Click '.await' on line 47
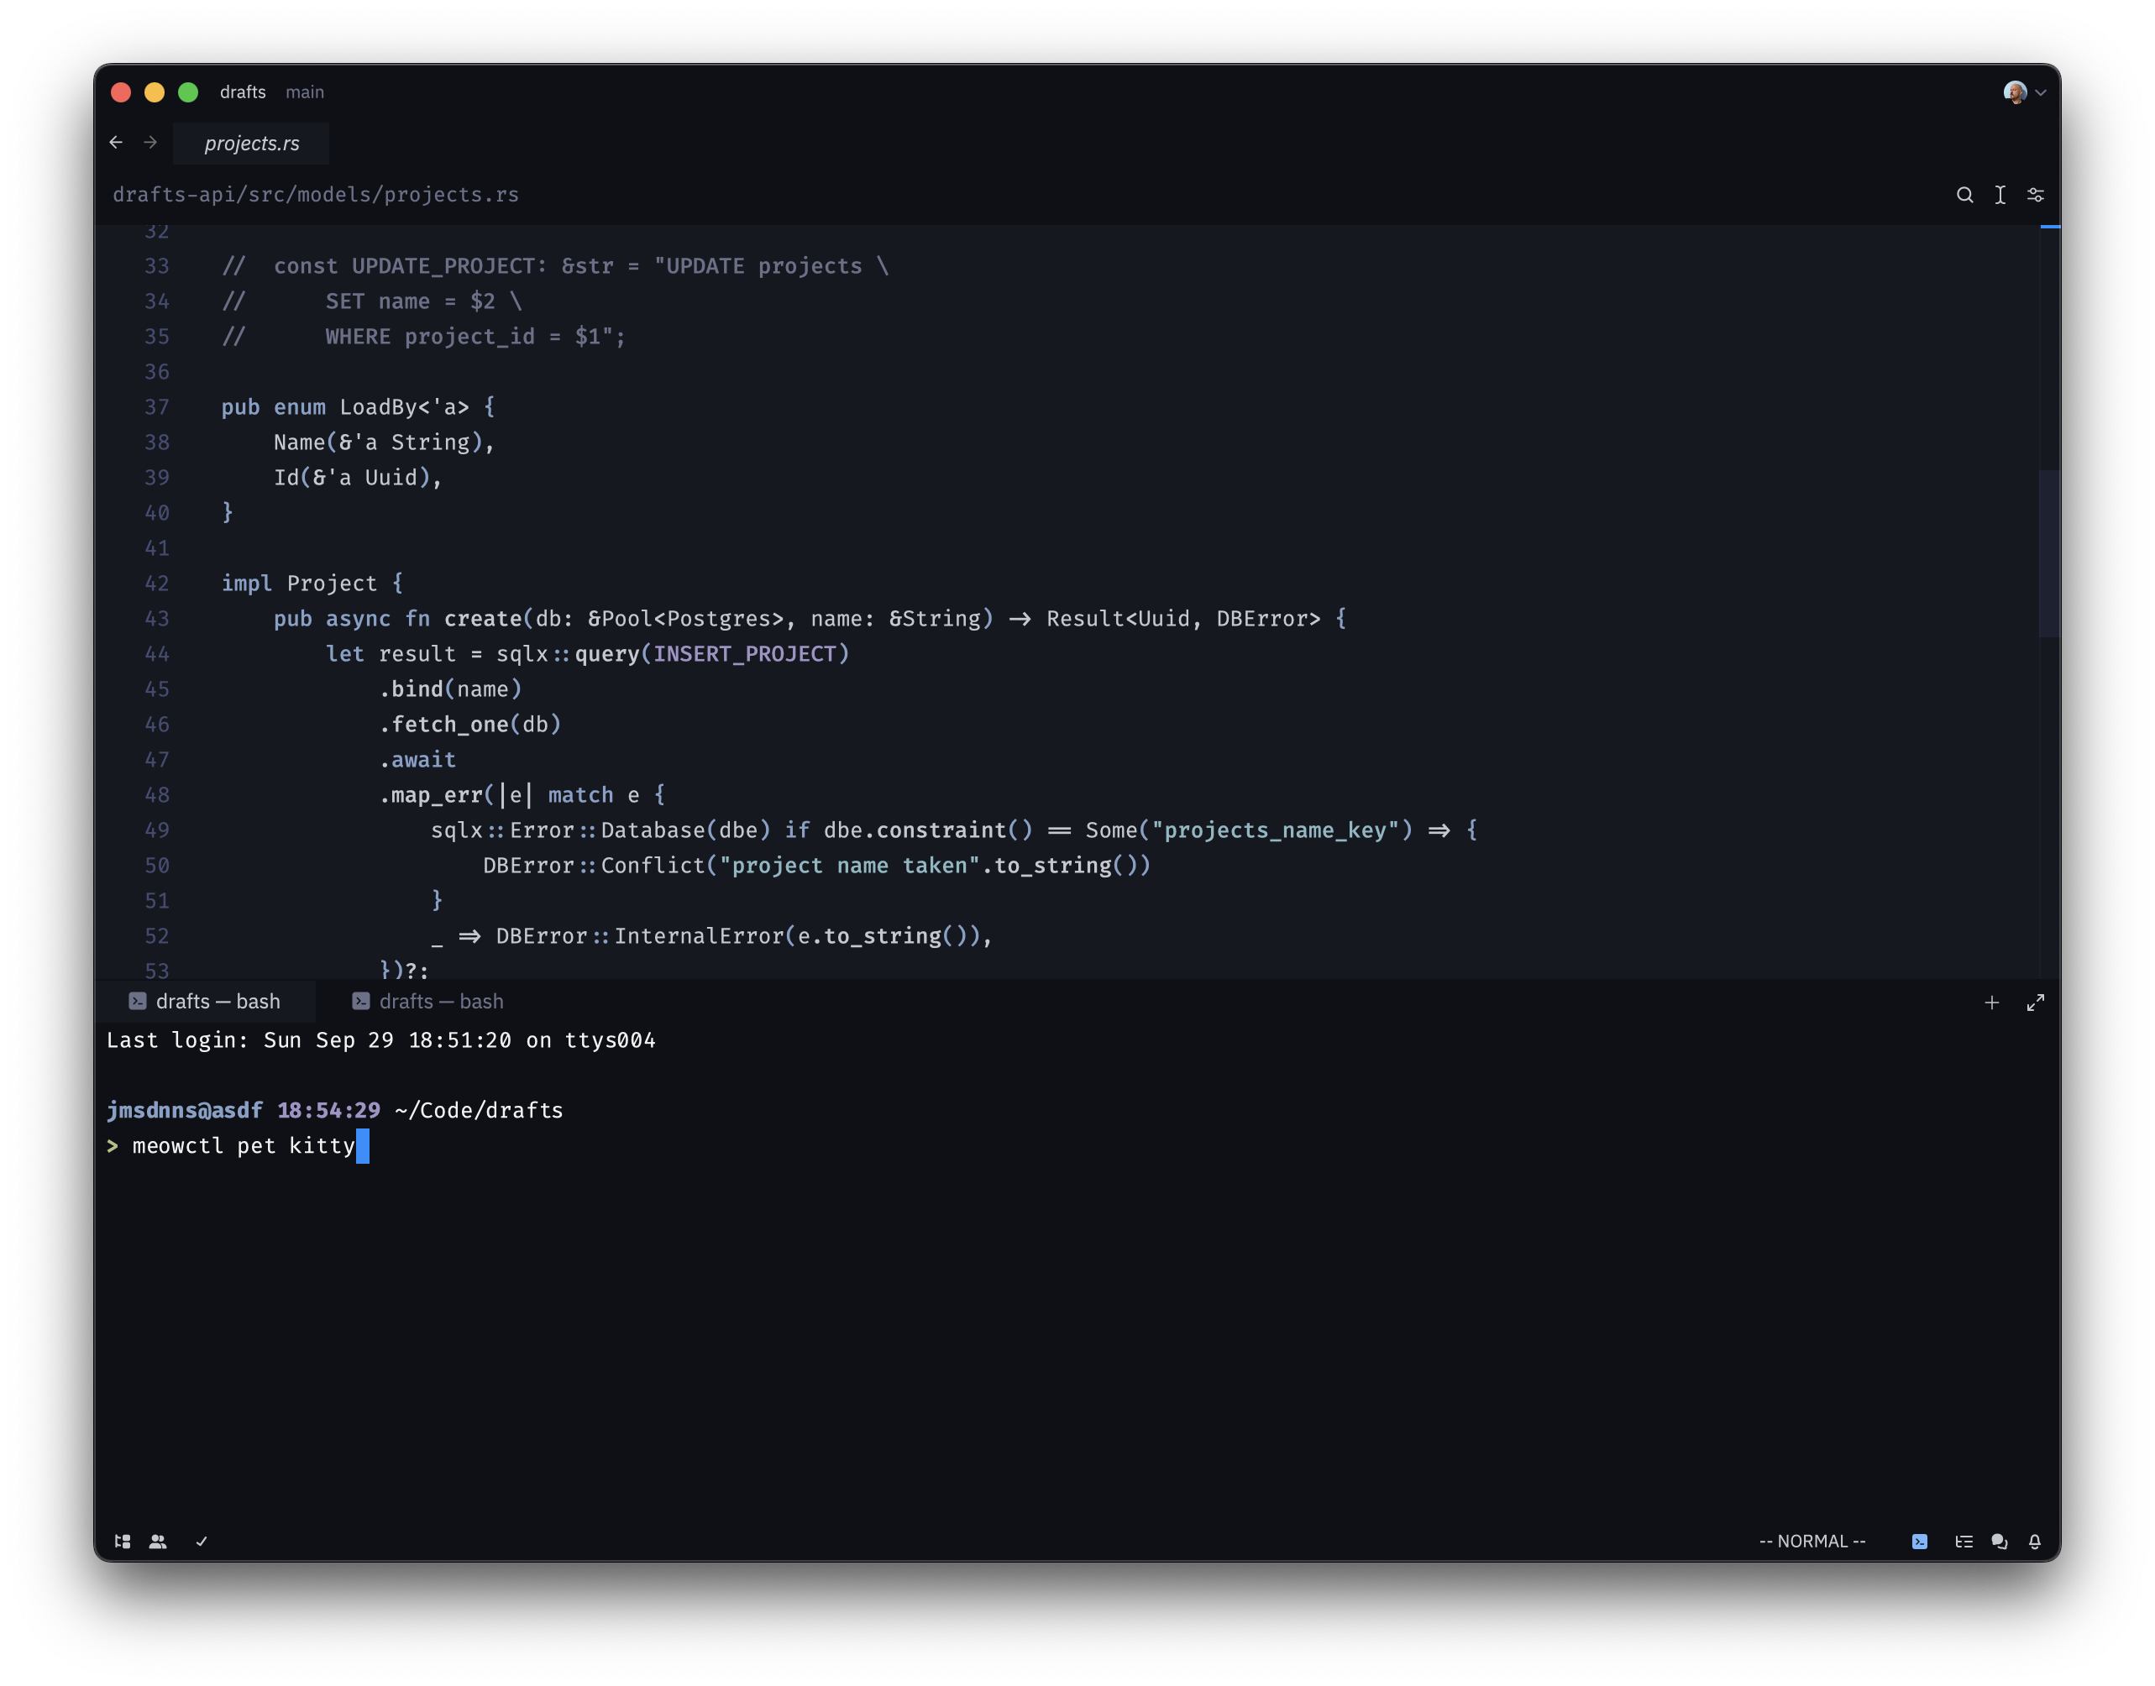Image resolution: width=2155 pixels, height=1686 pixels. tap(417, 759)
